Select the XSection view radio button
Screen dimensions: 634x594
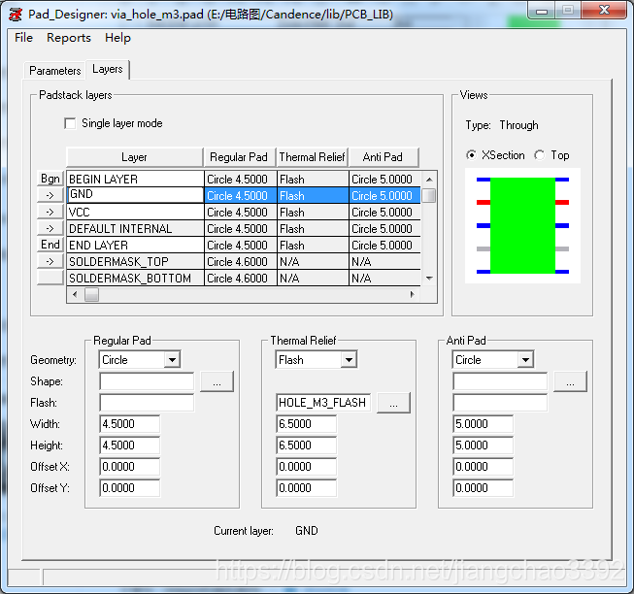472,155
